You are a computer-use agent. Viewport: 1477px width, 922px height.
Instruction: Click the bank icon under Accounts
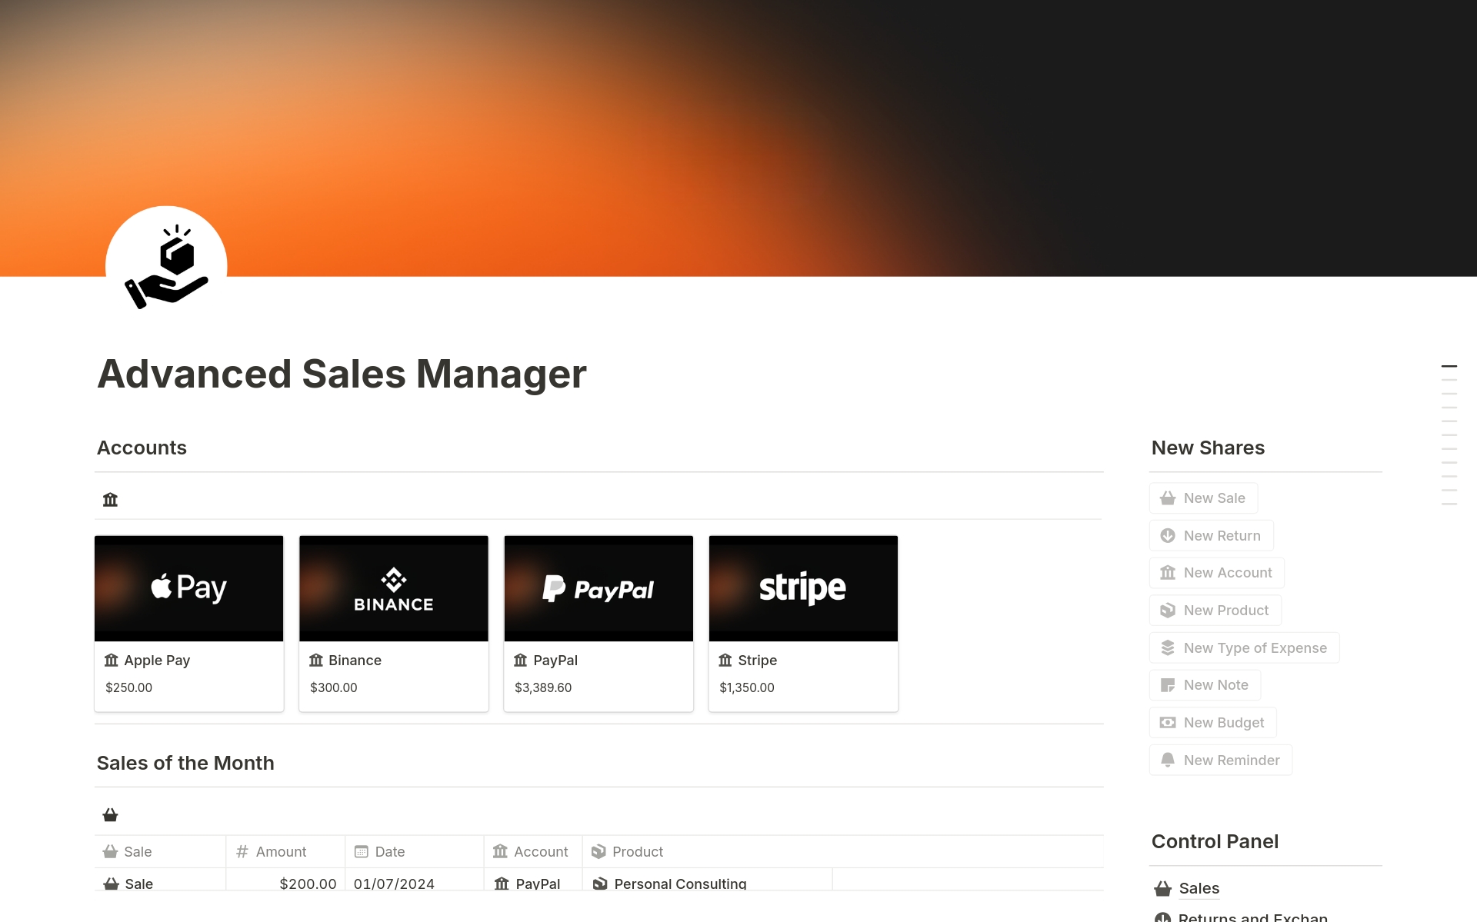[109, 499]
